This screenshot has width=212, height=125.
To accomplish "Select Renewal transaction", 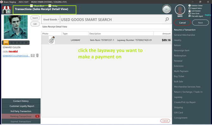I will pos(178,61).
